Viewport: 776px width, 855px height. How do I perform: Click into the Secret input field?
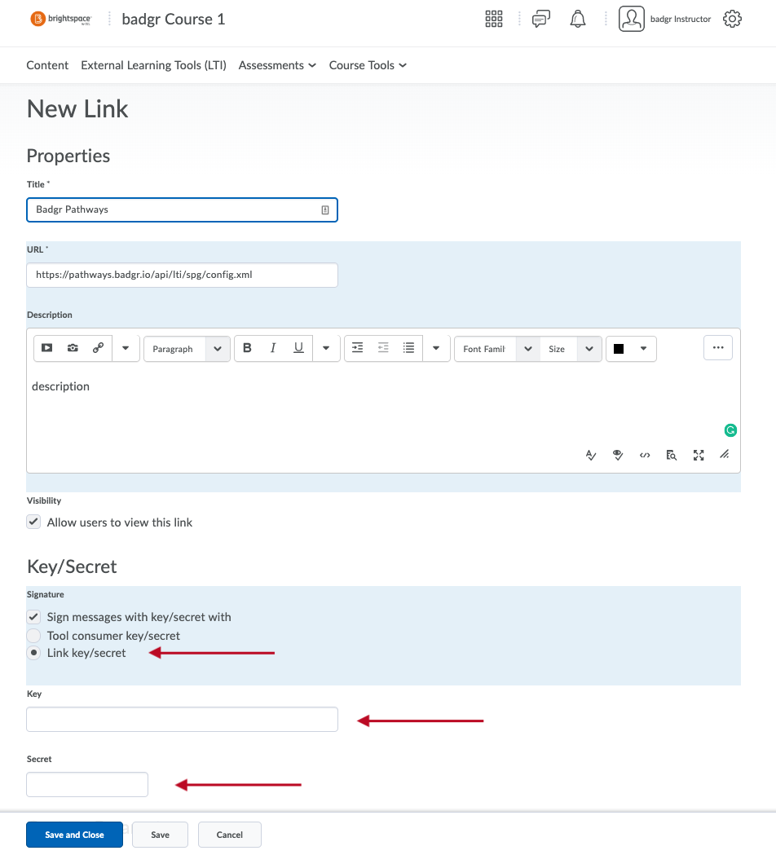tap(87, 784)
